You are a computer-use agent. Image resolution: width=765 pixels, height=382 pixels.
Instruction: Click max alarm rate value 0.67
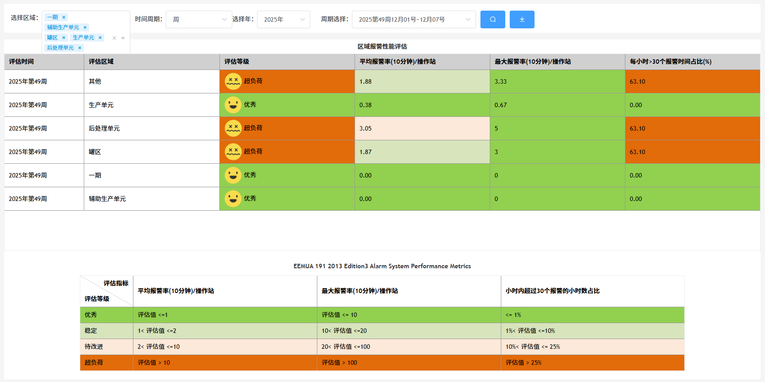pyautogui.click(x=501, y=105)
